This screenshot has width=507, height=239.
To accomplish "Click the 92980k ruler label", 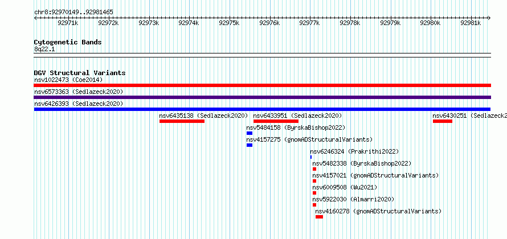I will [x=430, y=23].
